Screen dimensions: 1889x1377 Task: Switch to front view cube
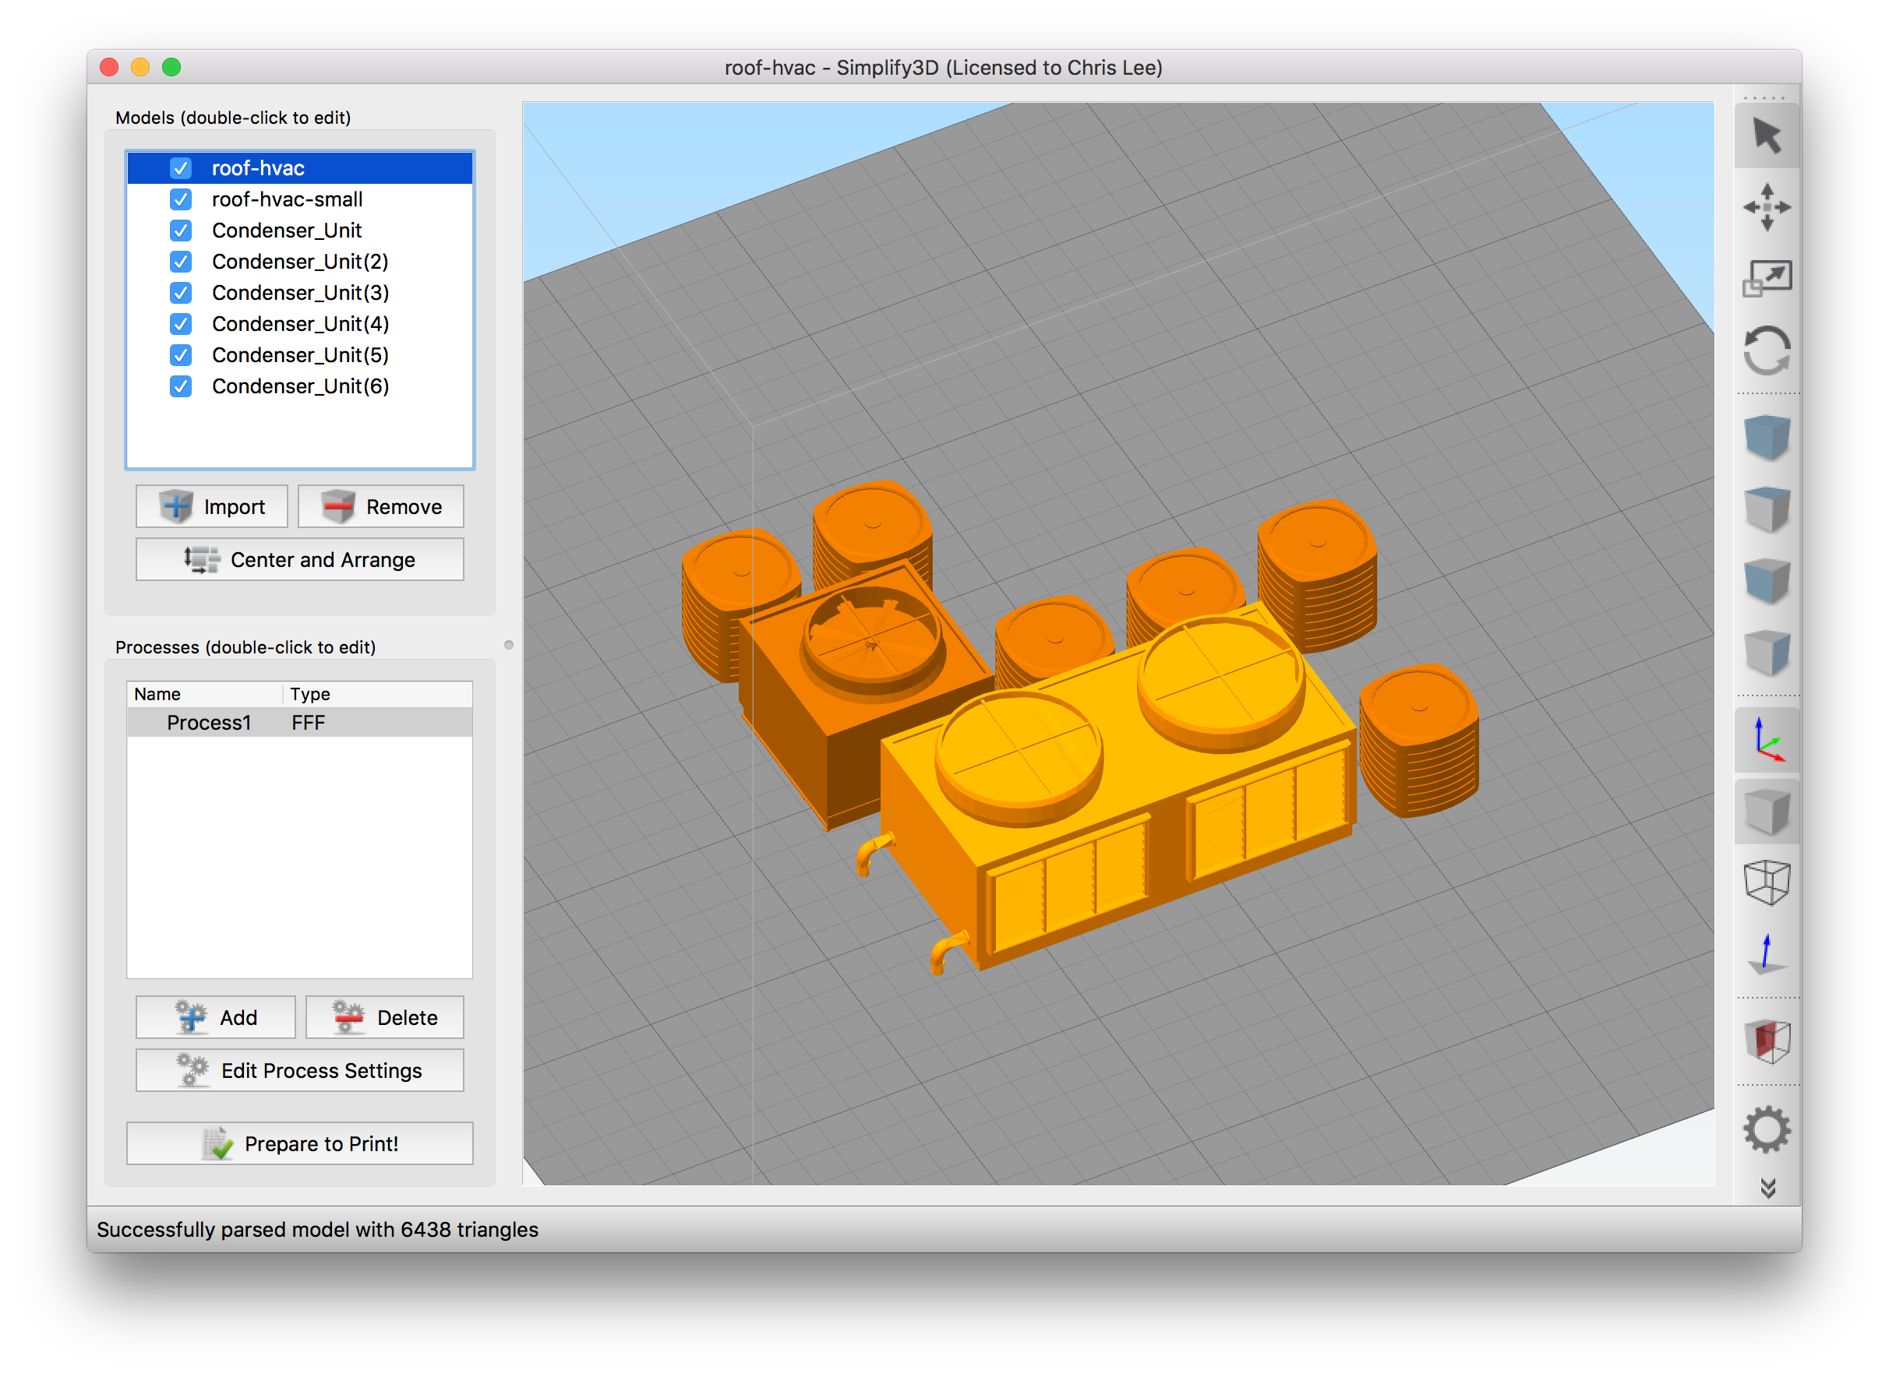coord(1767,580)
